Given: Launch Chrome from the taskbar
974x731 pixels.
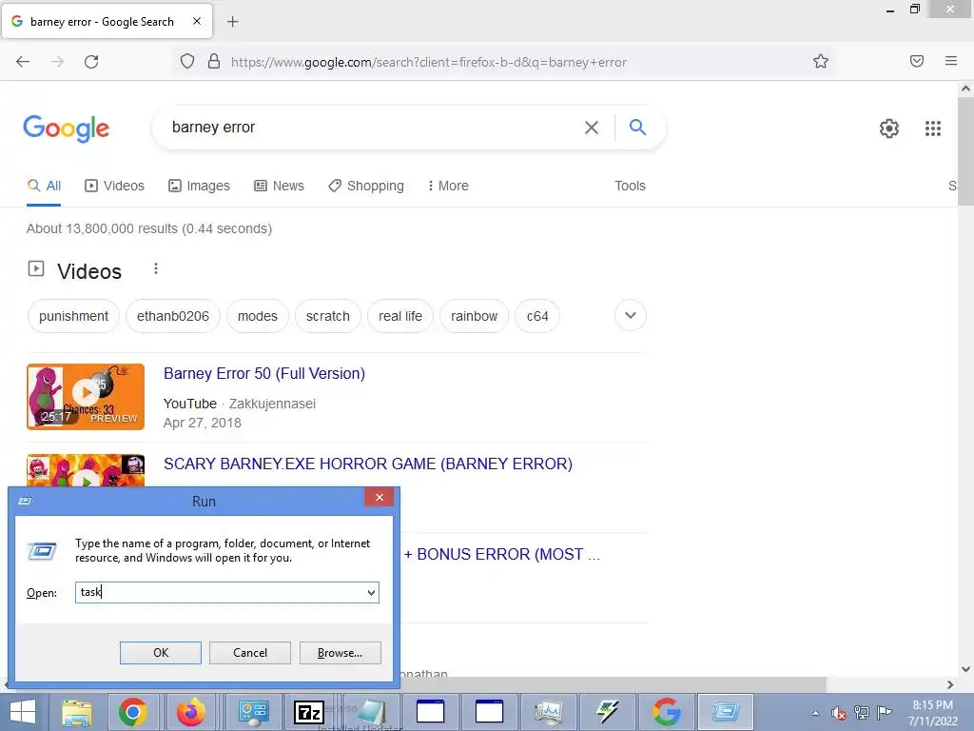Looking at the screenshot, I should click(x=133, y=712).
